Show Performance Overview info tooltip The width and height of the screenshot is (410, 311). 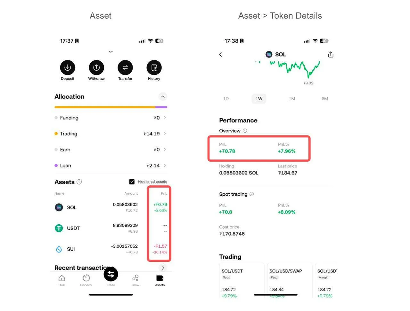click(245, 131)
